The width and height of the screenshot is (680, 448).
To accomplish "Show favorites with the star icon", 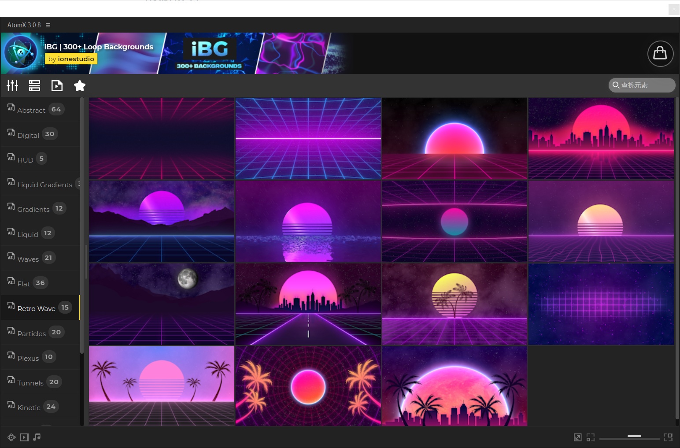I will pyautogui.click(x=80, y=85).
